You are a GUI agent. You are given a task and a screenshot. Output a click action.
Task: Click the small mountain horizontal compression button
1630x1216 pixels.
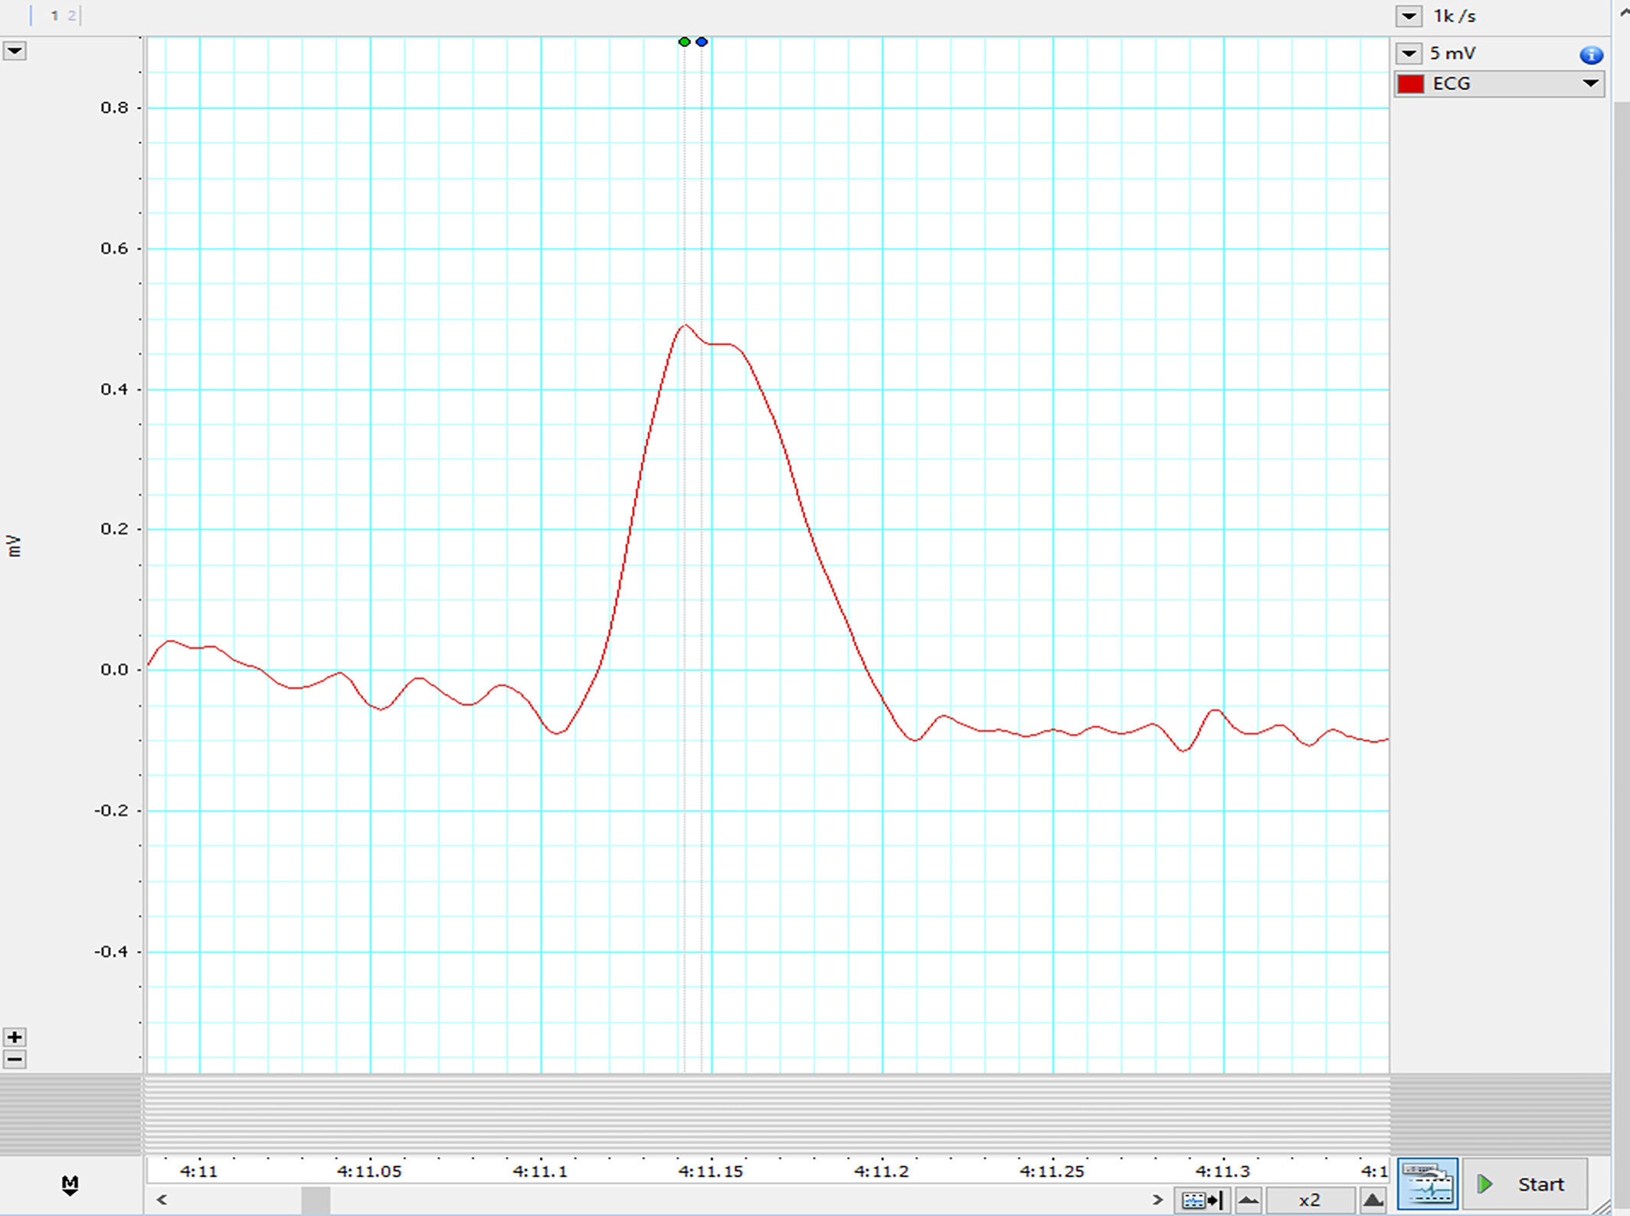coord(1249,1200)
